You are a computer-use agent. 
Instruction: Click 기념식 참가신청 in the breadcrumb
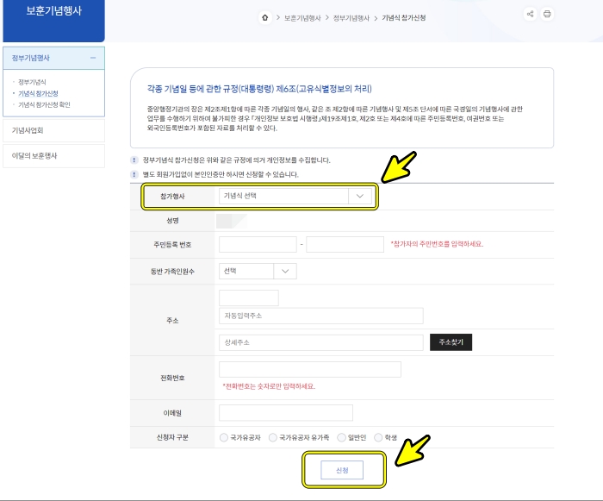[404, 18]
